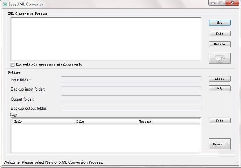This screenshot has width=241, height=168.
Task: Click the Backup output folder field
Action: click(x=131, y=108)
